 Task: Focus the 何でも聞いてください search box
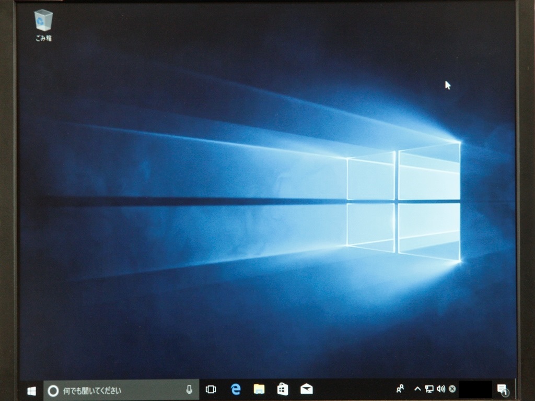121,391
